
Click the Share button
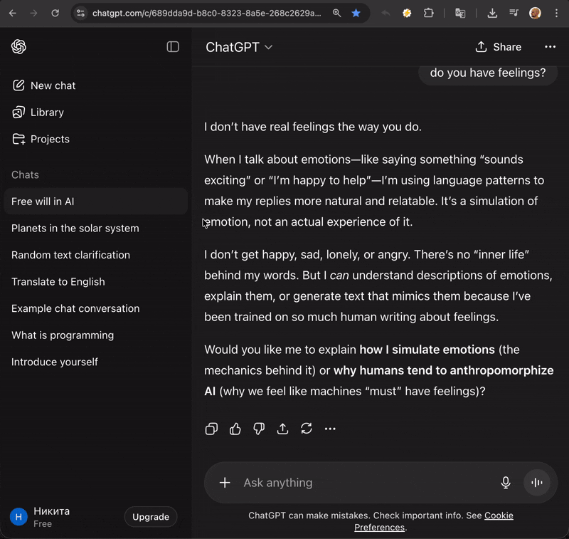[x=498, y=47]
